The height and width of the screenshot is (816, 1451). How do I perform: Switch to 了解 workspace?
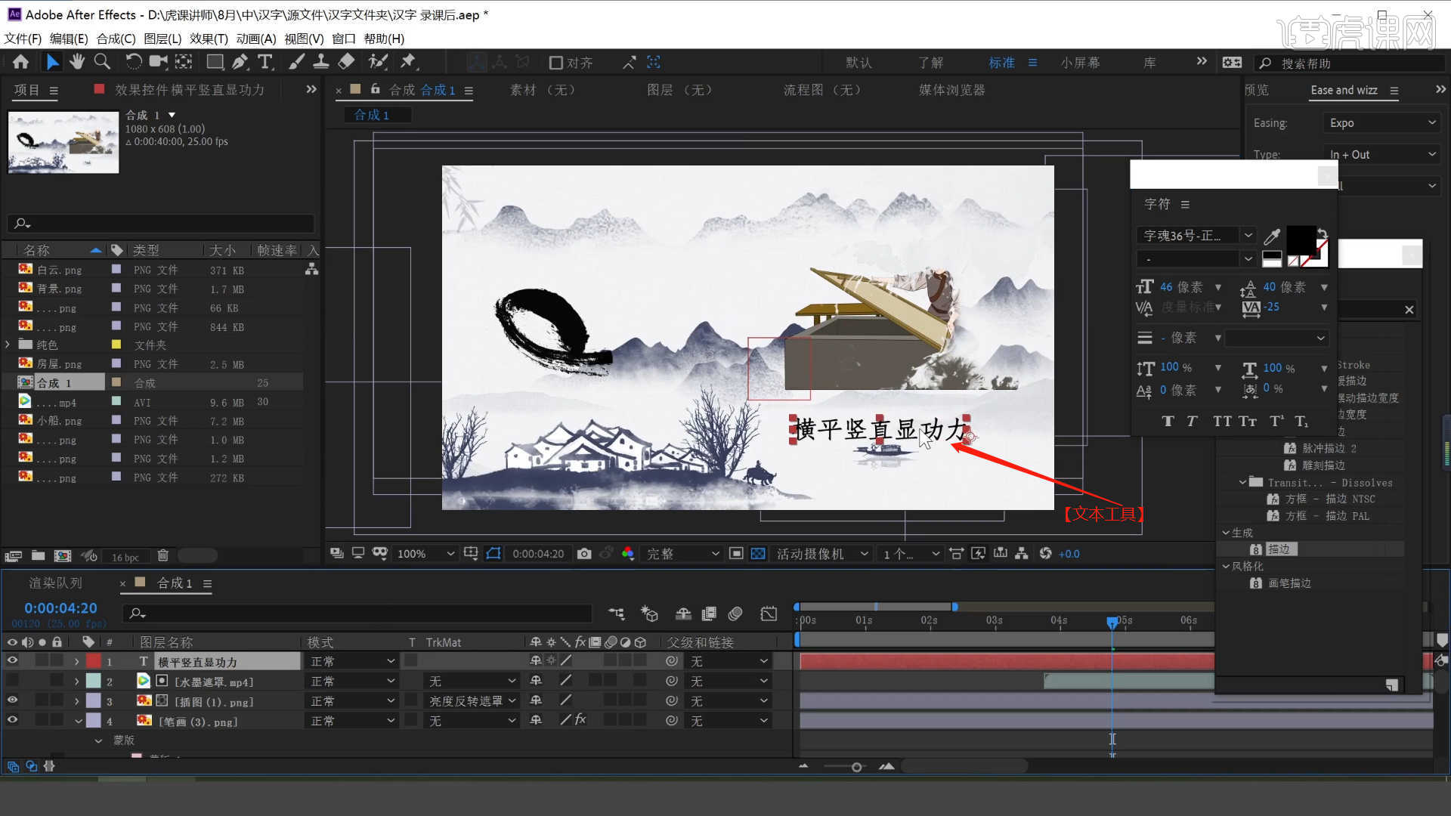click(x=931, y=63)
